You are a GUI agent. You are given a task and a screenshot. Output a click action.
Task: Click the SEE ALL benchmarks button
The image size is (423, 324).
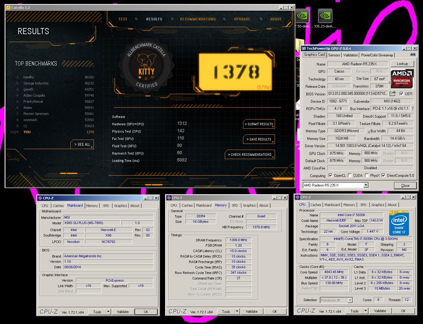(82, 144)
